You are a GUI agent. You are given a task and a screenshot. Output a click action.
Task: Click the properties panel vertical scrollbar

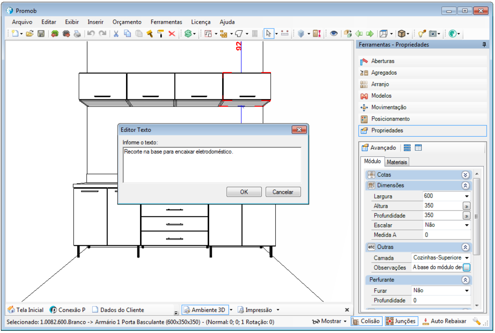(477, 216)
